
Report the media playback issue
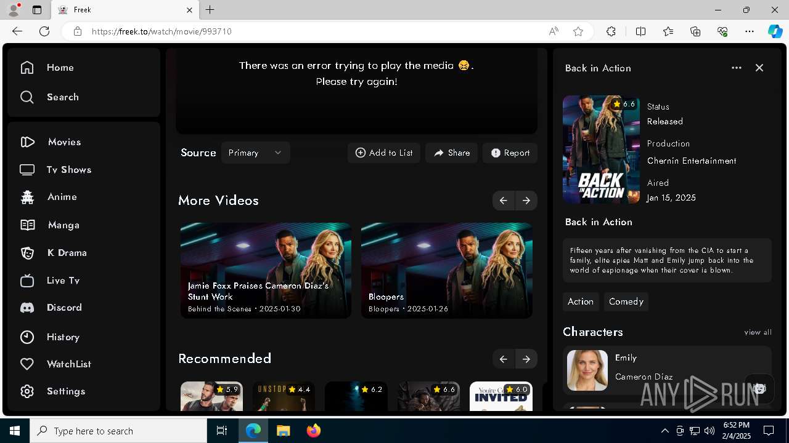pyautogui.click(x=510, y=153)
